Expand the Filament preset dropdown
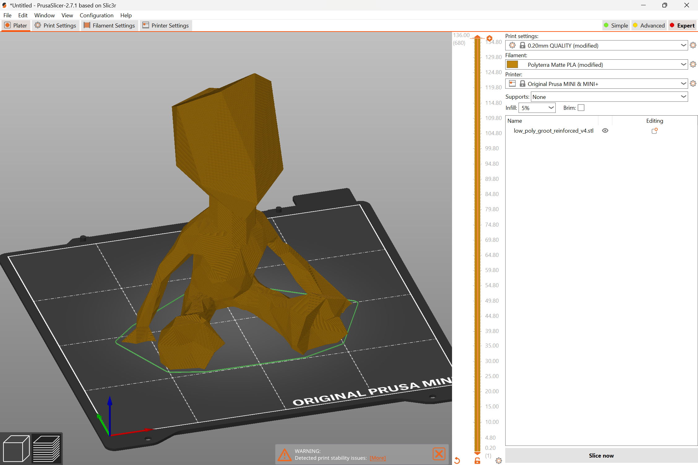This screenshot has width=698, height=465. 683,65
